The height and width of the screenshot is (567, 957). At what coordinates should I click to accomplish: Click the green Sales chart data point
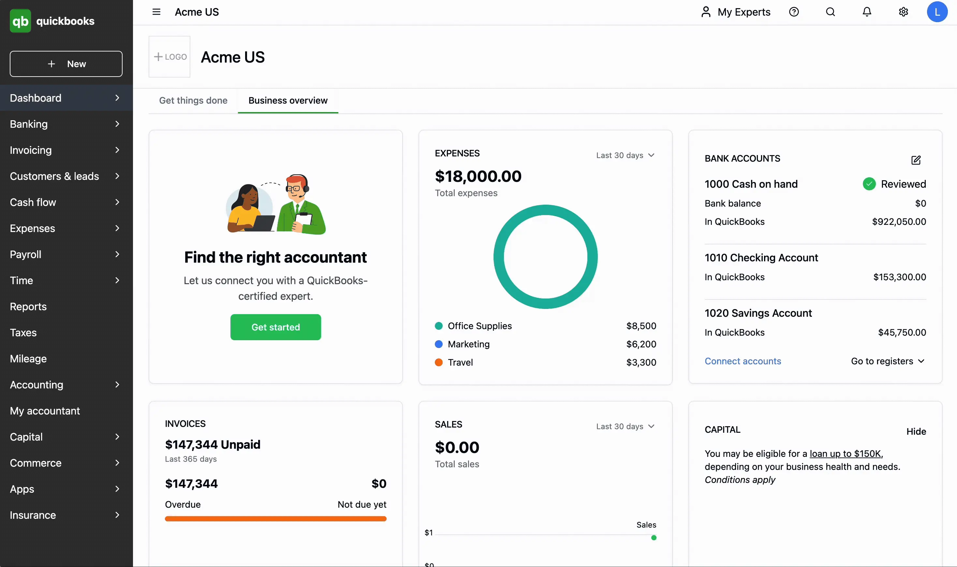pos(654,538)
